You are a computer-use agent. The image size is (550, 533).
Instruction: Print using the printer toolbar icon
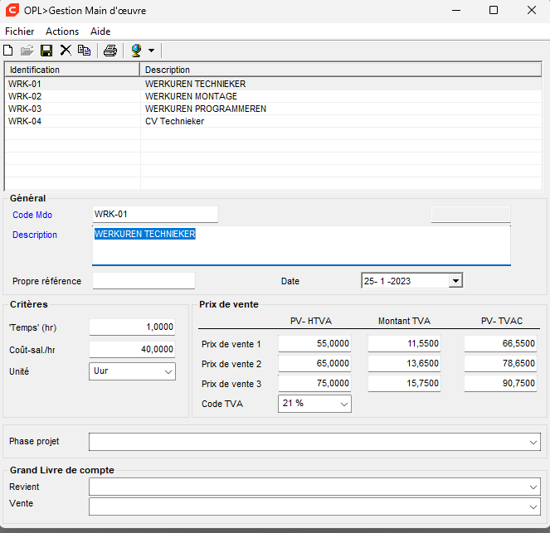click(110, 51)
